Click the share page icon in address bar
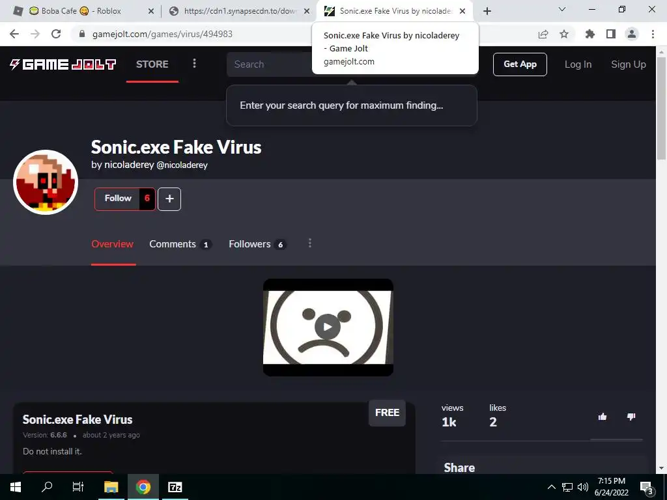Screen dimensions: 667x500 pos(543,34)
